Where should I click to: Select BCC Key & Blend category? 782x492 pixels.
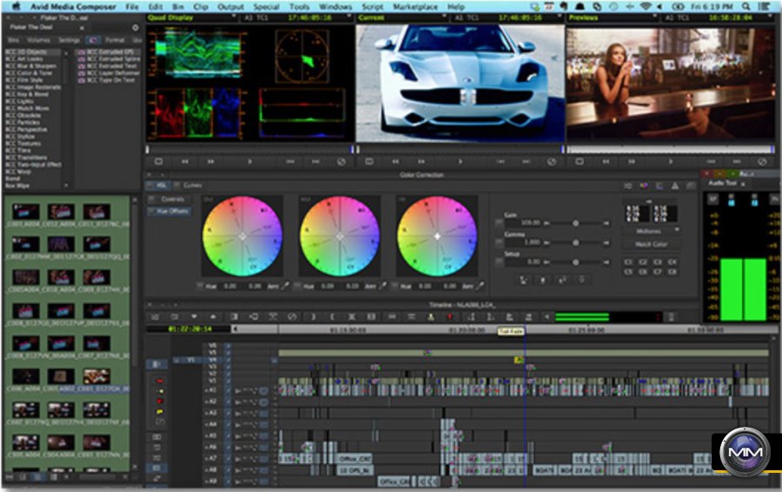(27, 94)
